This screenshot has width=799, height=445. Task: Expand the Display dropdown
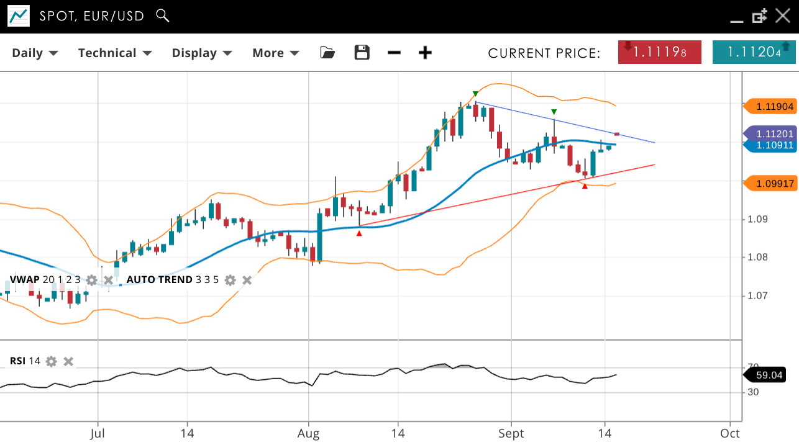(202, 53)
